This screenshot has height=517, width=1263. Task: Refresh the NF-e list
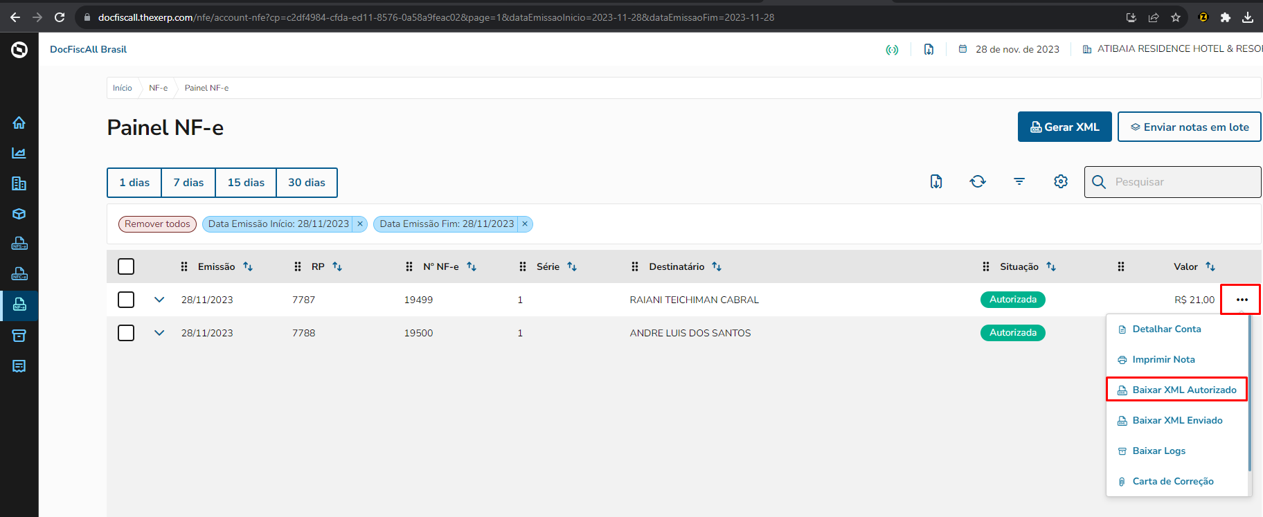[978, 181]
